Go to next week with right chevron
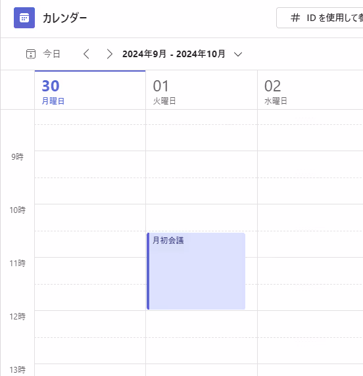The image size is (363, 376). tap(109, 54)
